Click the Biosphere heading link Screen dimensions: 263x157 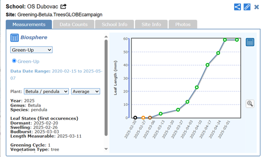click(x=34, y=38)
